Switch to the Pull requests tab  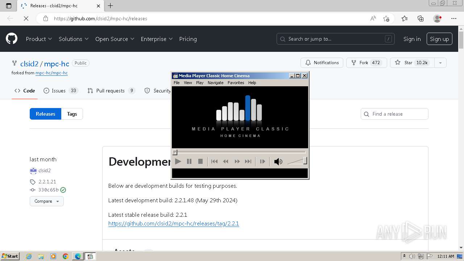pos(111,91)
